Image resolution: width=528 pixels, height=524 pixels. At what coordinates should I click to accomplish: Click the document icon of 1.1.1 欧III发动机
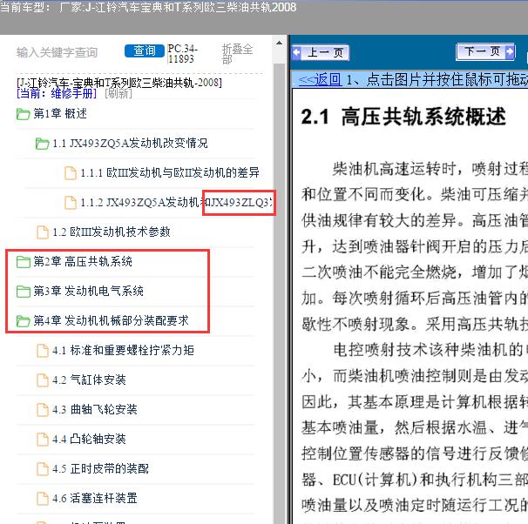point(71,173)
